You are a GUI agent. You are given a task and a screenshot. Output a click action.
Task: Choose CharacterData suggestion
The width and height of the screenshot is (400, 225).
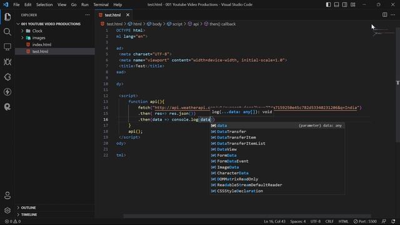pyautogui.click(x=277, y=173)
